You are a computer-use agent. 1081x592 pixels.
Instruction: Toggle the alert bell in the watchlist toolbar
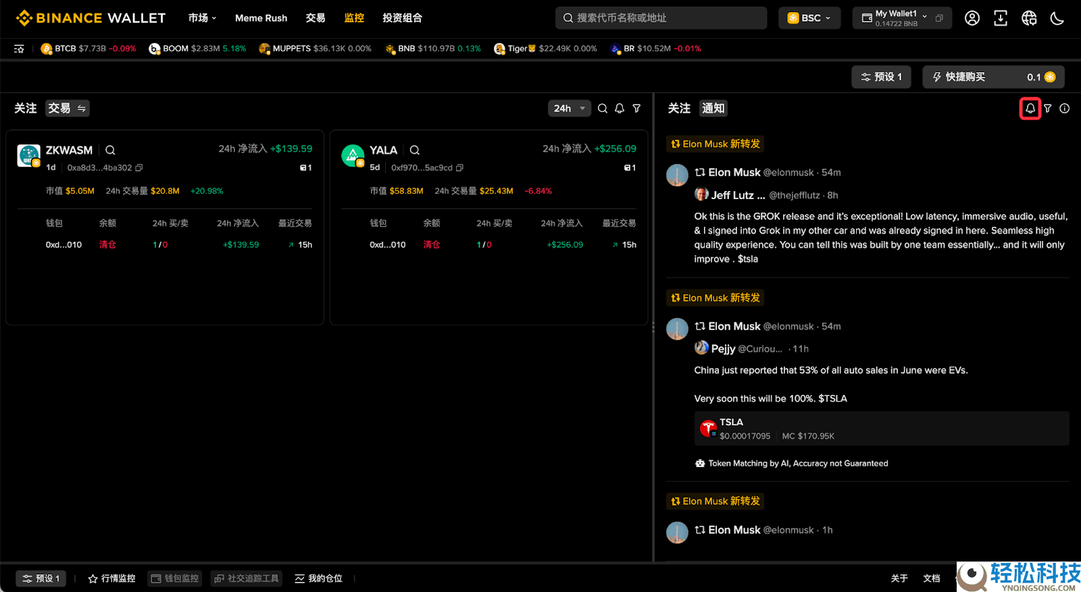point(620,108)
